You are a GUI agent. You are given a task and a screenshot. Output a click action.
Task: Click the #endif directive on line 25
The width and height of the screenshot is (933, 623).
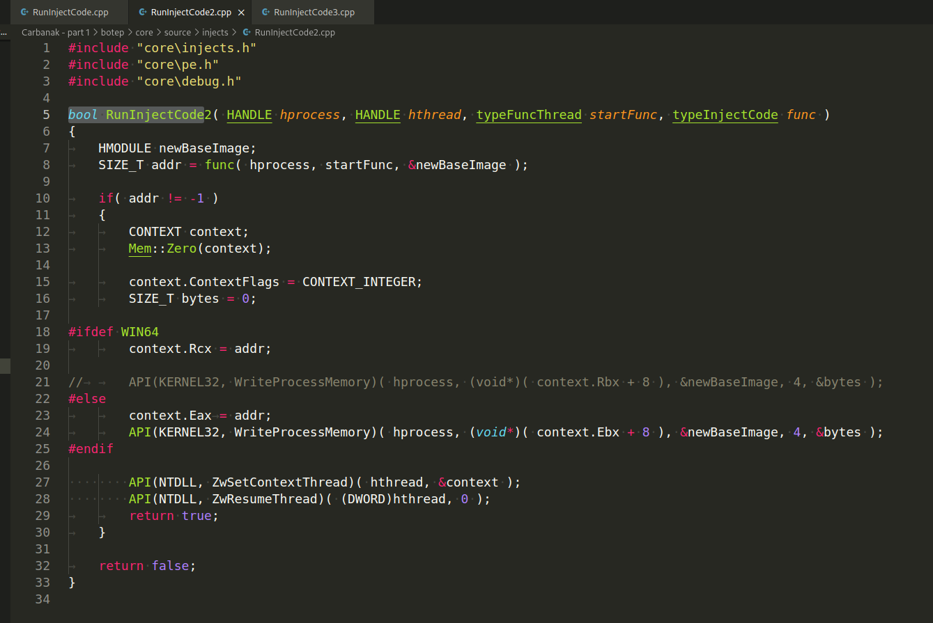[x=91, y=449]
